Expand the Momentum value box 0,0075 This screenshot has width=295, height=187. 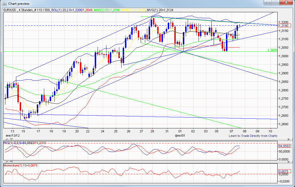tap(285, 171)
